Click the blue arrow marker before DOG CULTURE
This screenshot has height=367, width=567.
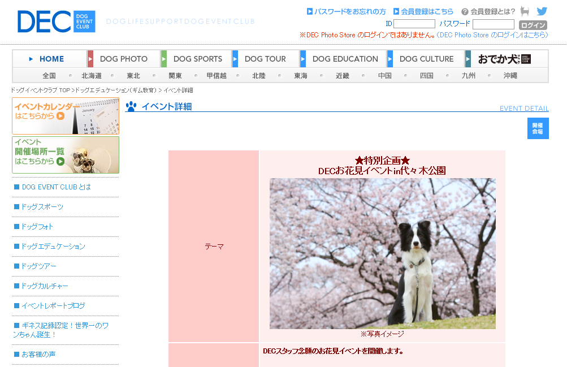(390, 59)
